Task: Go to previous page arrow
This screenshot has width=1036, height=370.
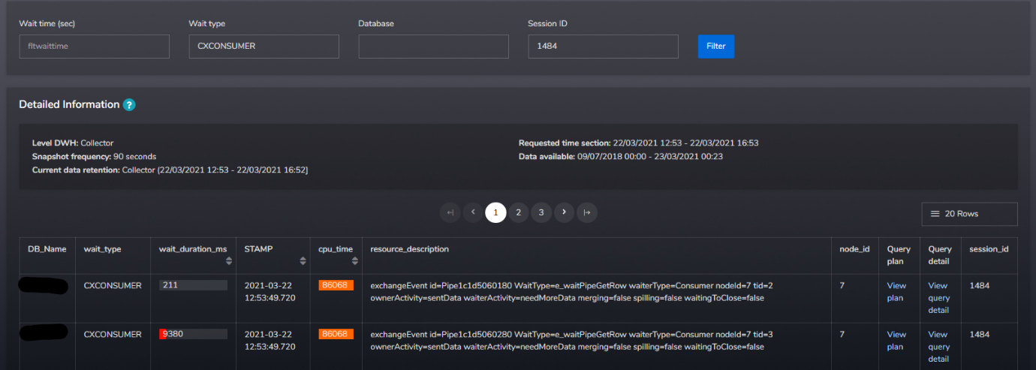Action: [x=472, y=213]
